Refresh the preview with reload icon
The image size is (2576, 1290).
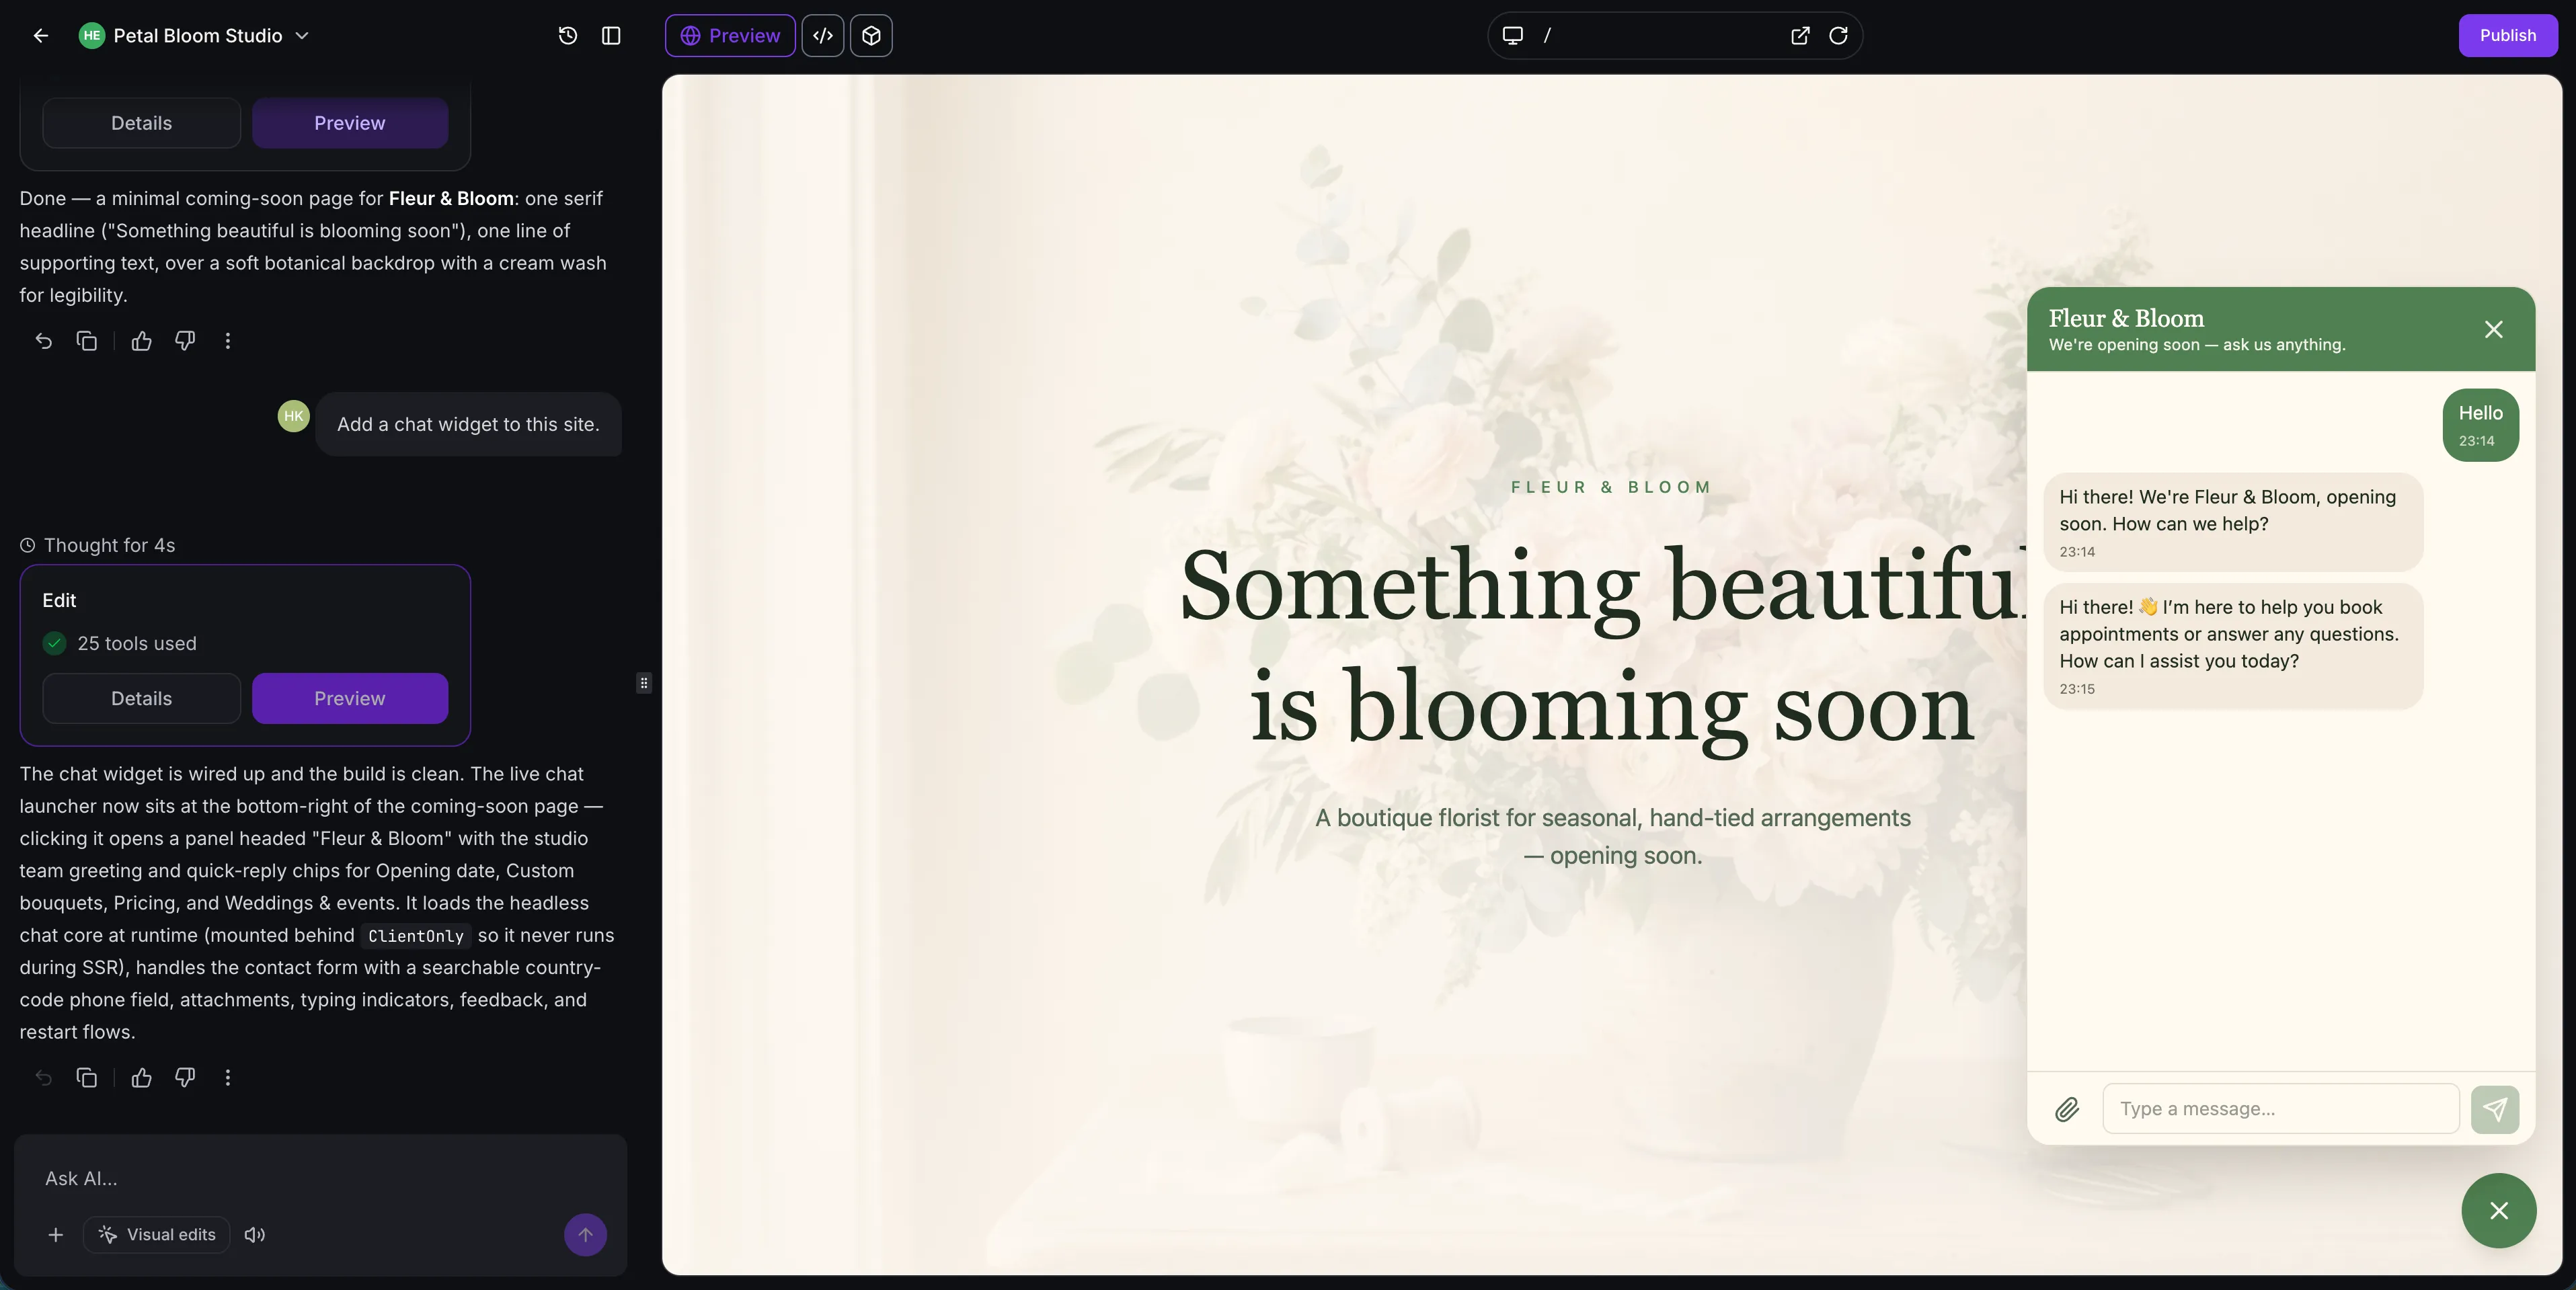tap(1838, 36)
